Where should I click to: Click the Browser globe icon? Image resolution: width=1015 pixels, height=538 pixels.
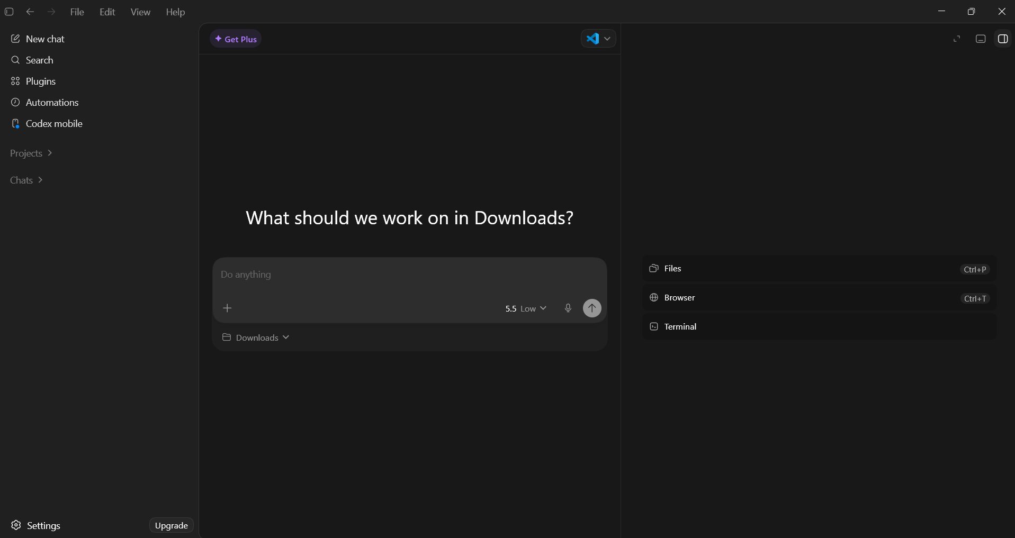click(x=654, y=297)
